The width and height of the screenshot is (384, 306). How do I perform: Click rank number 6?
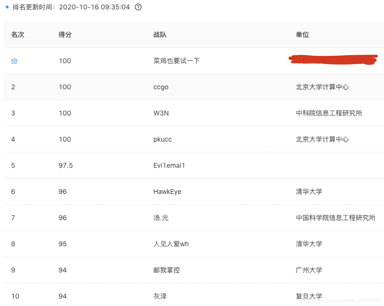[x=13, y=192]
